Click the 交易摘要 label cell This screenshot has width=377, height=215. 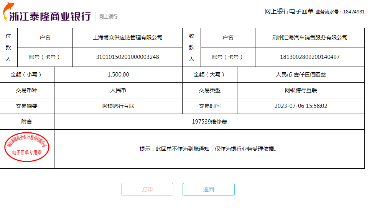coord(27,106)
